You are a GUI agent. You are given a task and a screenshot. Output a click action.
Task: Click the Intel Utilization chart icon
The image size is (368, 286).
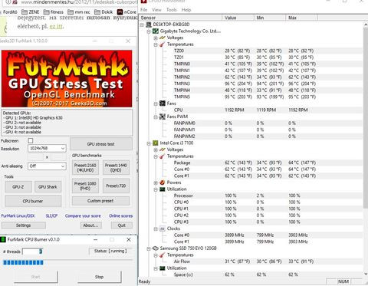point(163,189)
